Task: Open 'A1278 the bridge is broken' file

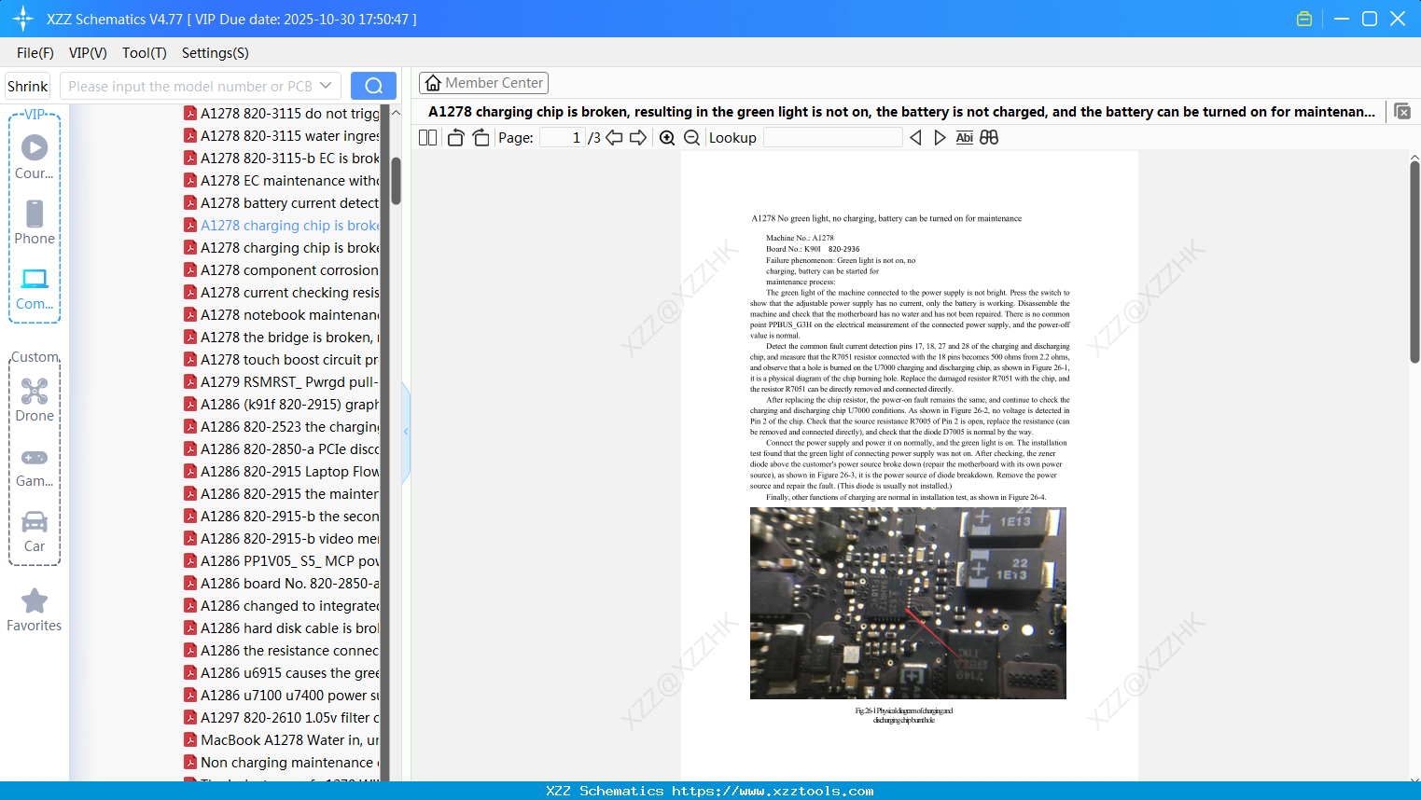Action: coord(282,337)
